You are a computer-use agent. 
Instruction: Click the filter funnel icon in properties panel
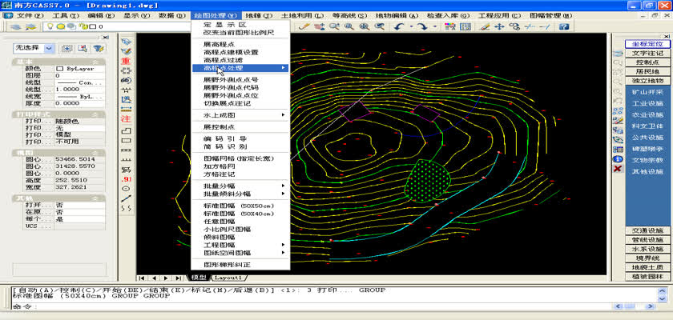98,49
